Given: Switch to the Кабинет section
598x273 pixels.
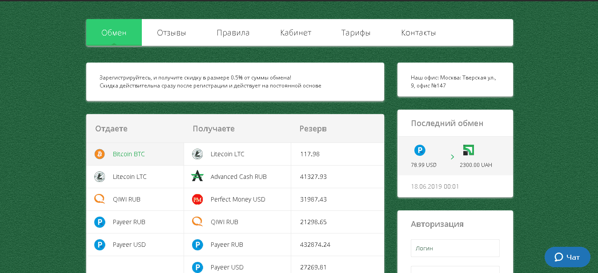Looking at the screenshot, I should point(296,33).
